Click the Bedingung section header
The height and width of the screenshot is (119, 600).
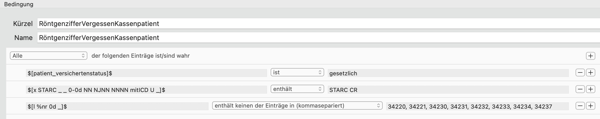pos(19,4)
